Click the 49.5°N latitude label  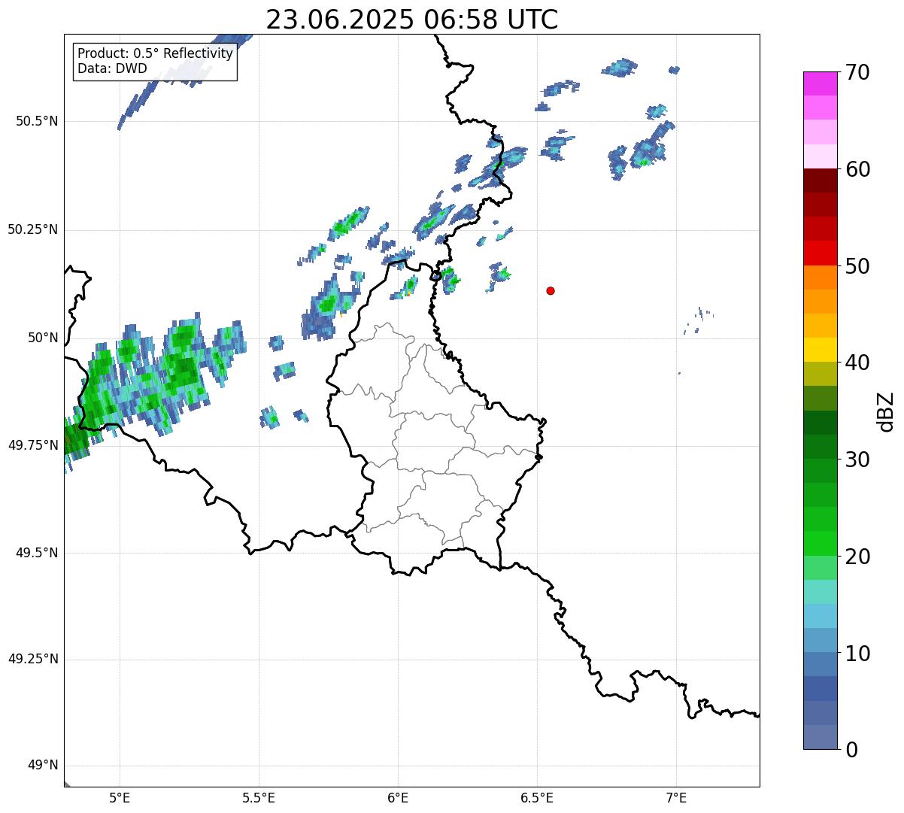[x=37, y=553]
